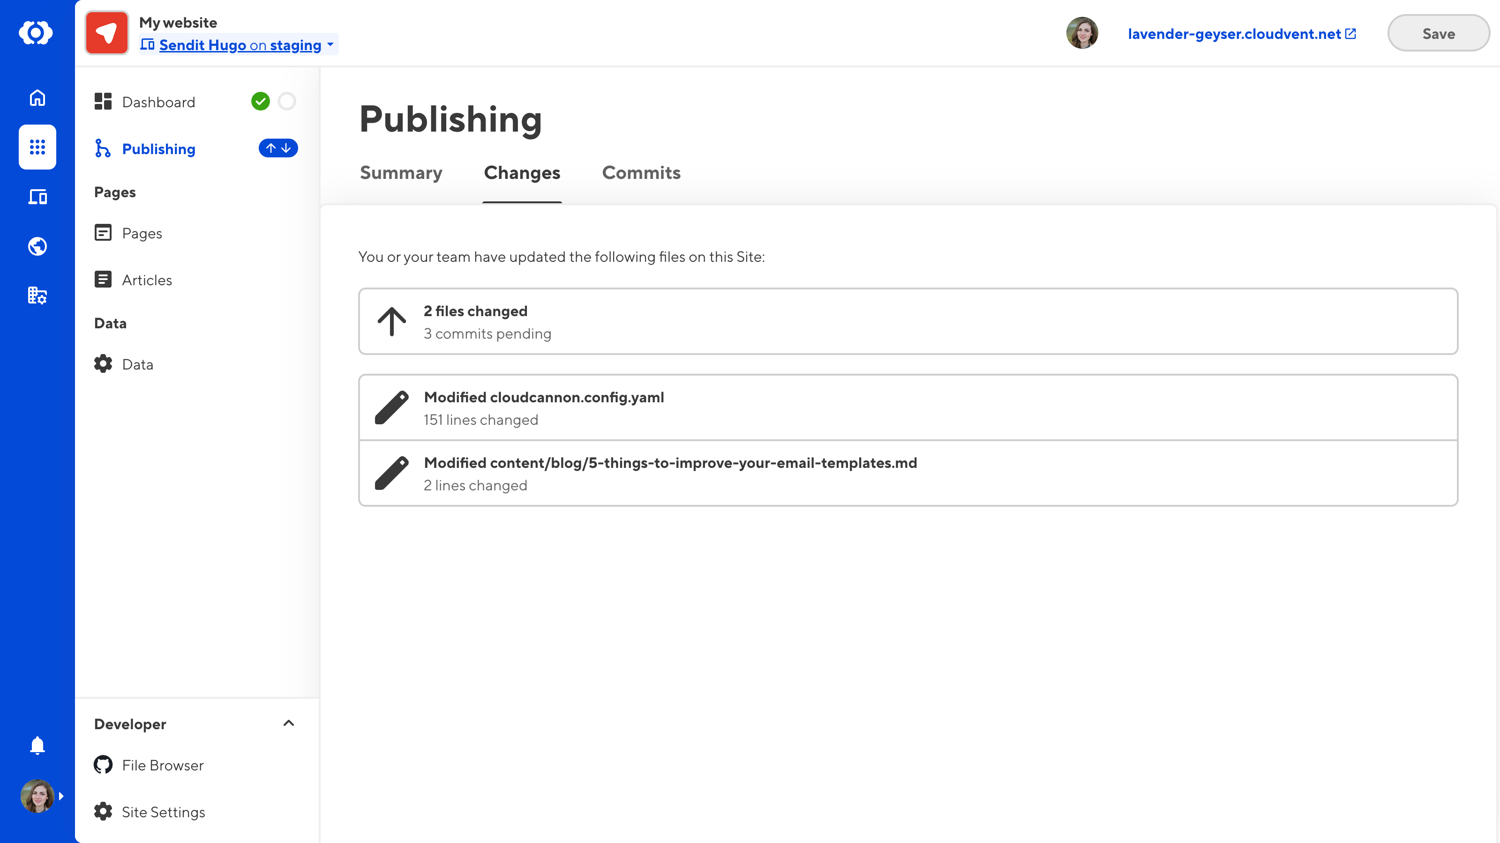Collapse the Developer section chevron
The width and height of the screenshot is (1500, 843).
(288, 723)
